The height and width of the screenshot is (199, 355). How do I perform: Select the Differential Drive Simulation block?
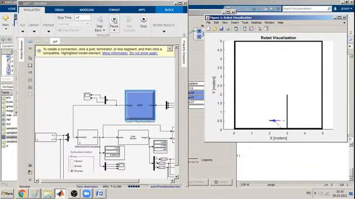pos(88,137)
